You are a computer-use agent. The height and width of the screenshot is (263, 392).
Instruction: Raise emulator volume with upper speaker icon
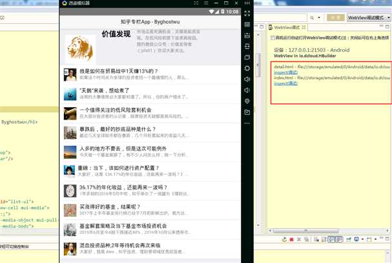pos(247,79)
